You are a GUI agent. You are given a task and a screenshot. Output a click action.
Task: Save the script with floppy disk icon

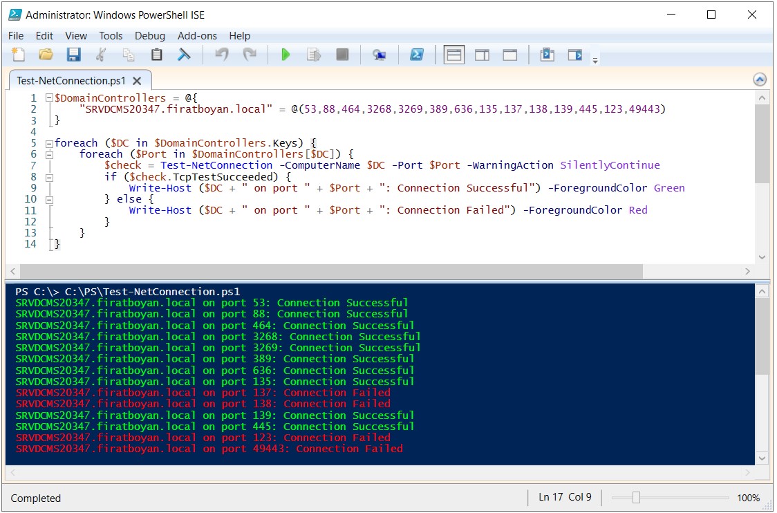click(x=74, y=55)
